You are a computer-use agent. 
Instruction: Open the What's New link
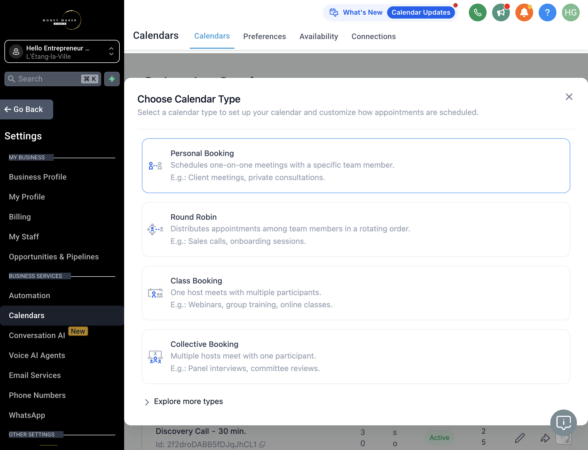coord(356,12)
